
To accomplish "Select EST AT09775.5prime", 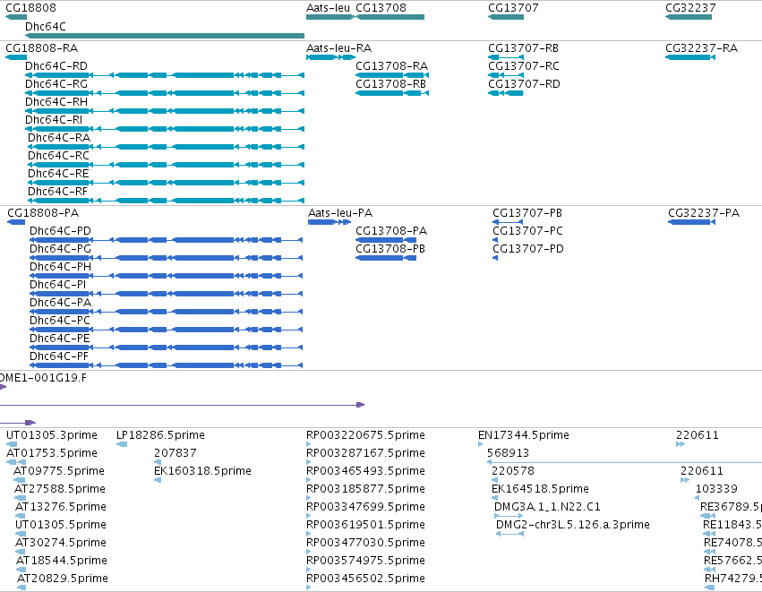I will (x=20, y=480).
